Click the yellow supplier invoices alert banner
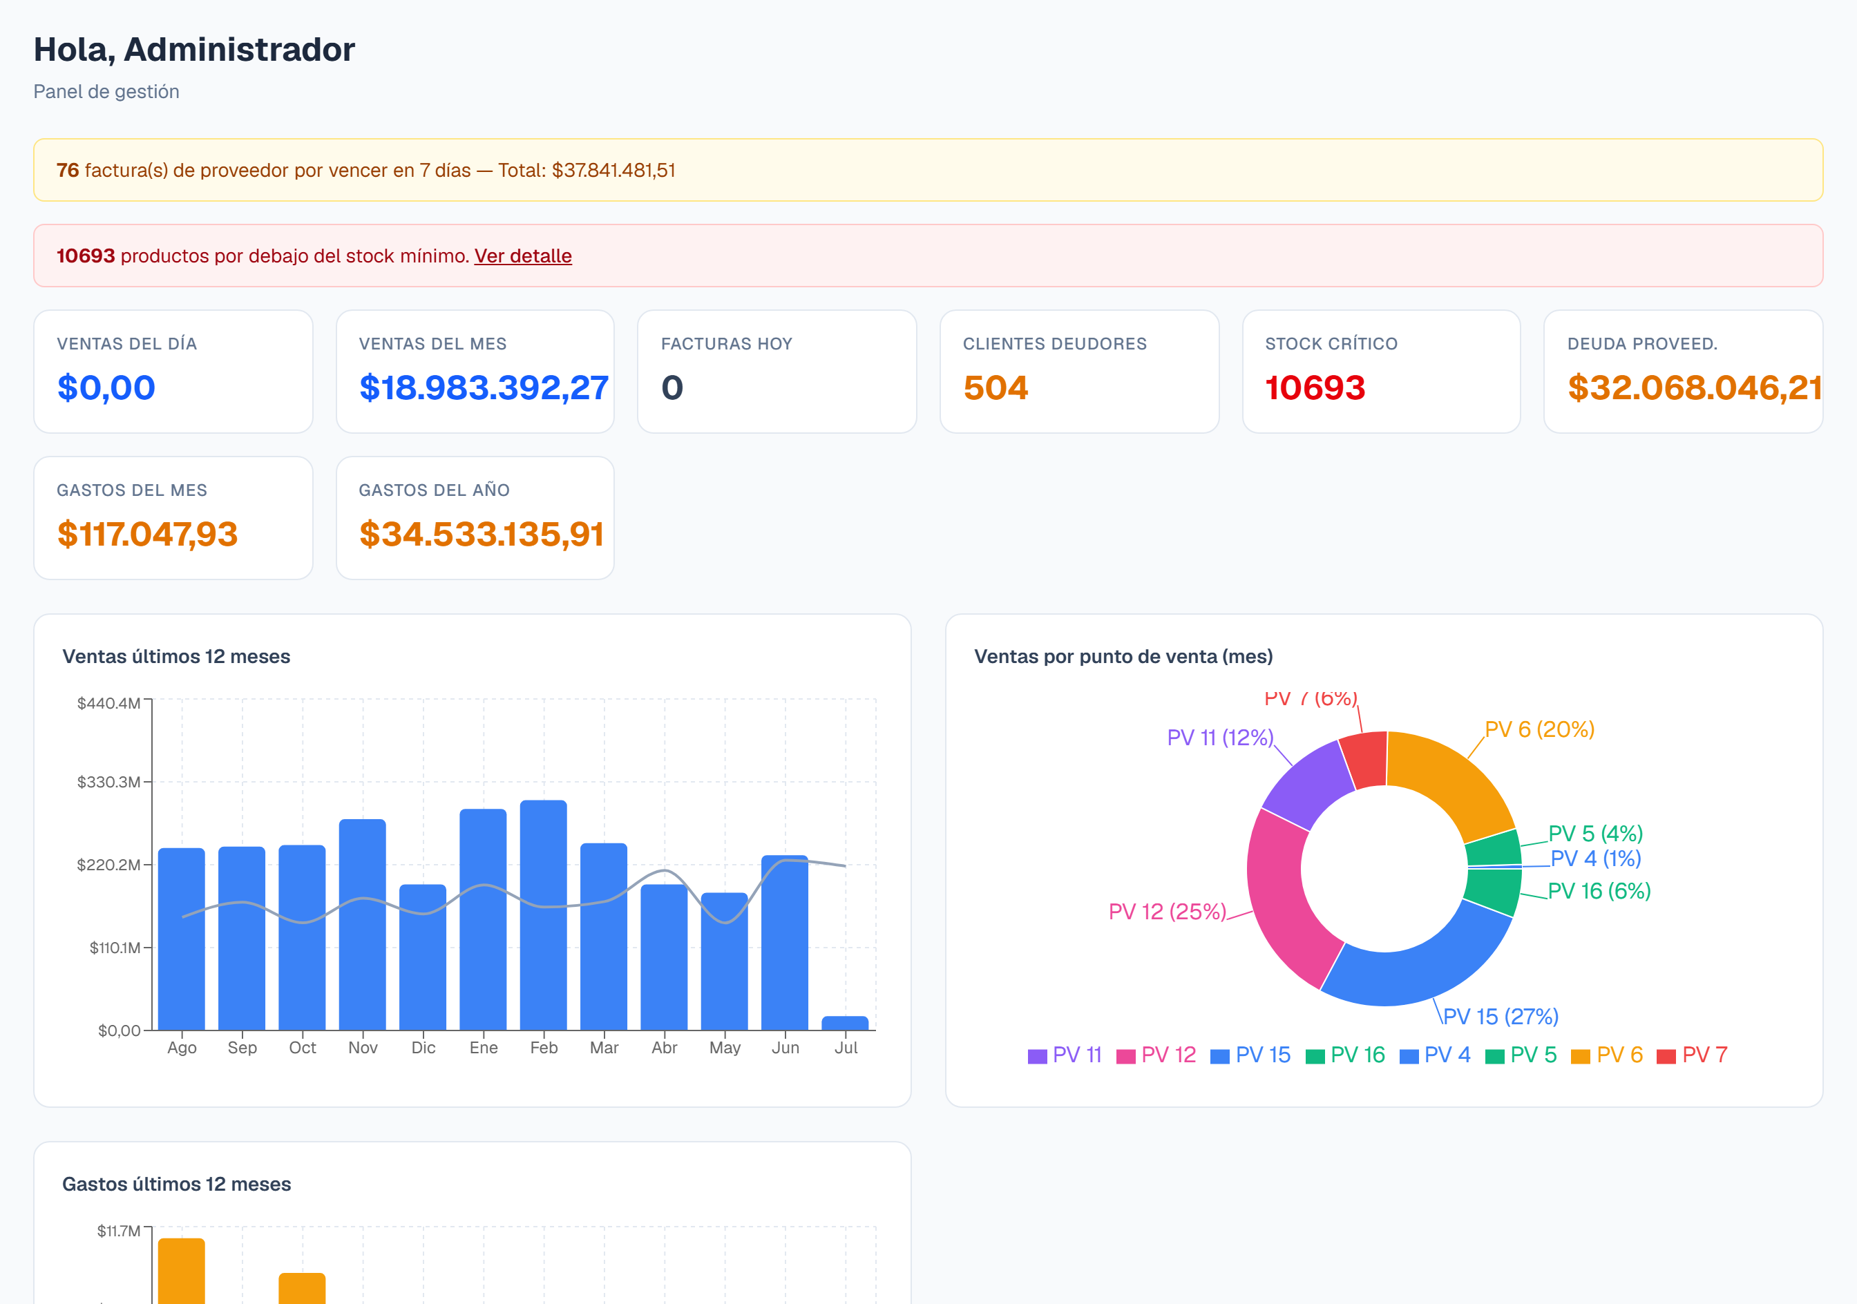1857x1304 pixels. (x=928, y=170)
